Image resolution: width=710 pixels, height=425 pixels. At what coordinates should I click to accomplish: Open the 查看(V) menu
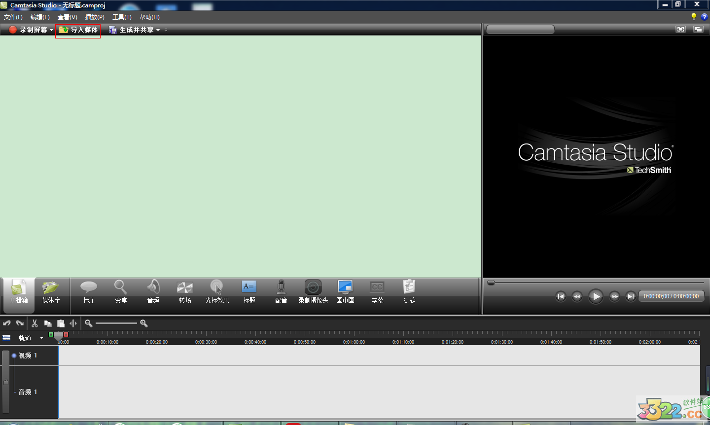pos(68,17)
